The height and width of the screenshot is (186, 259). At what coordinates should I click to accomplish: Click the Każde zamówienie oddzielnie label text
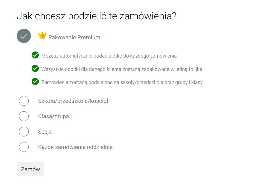point(75,147)
